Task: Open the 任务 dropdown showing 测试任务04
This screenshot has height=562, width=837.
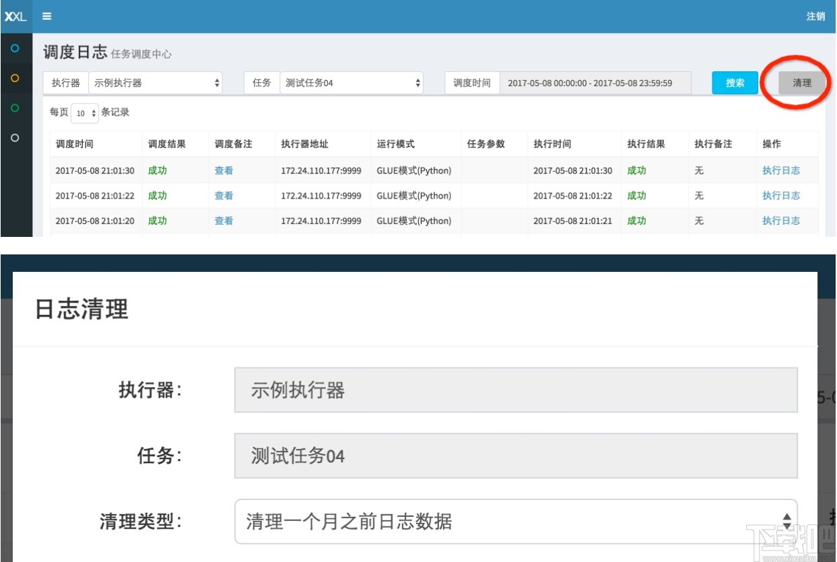Action: [351, 83]
